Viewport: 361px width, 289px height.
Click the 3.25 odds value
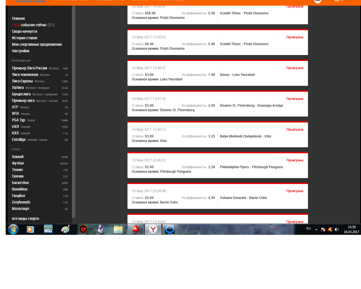(x=212, y=136)
